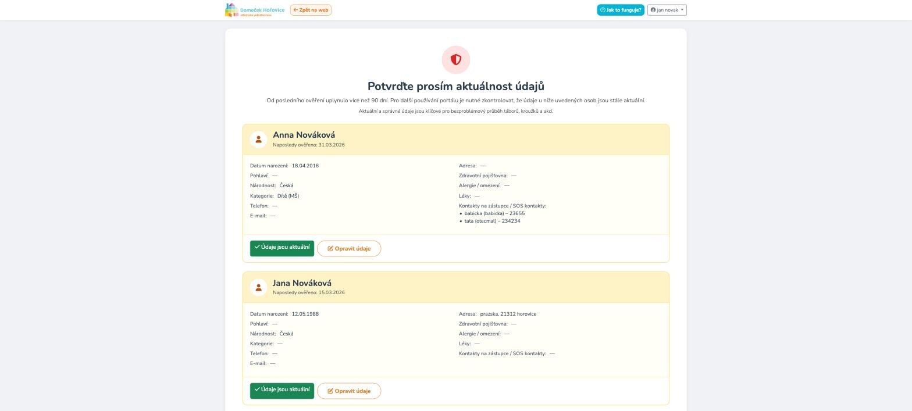This screenshot has height=411, width=912.
Task: Click the user icon beside jan novak
Action: click(653, 10)
